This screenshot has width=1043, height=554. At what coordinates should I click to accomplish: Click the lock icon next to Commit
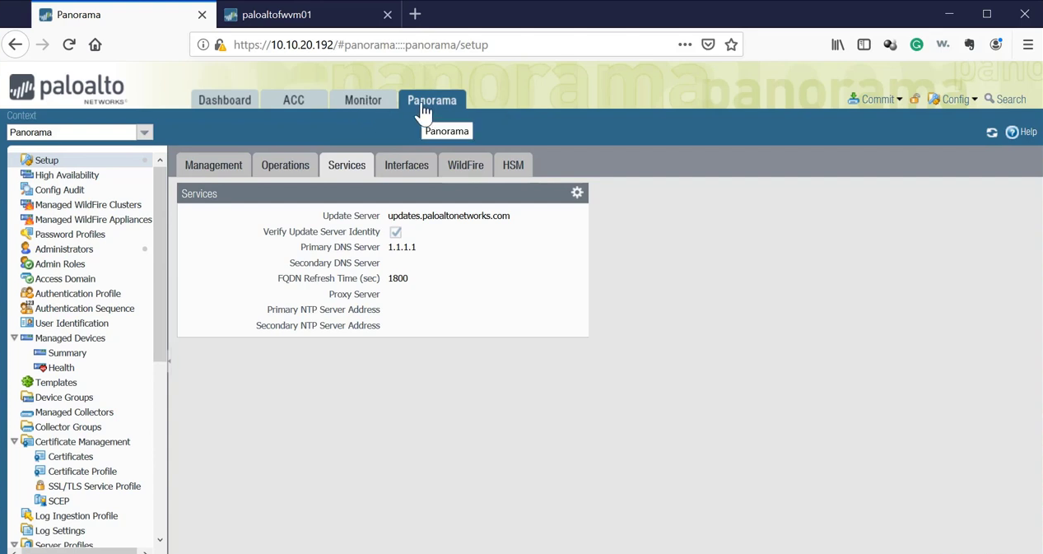pyautogui.click(x=915, y=99)
